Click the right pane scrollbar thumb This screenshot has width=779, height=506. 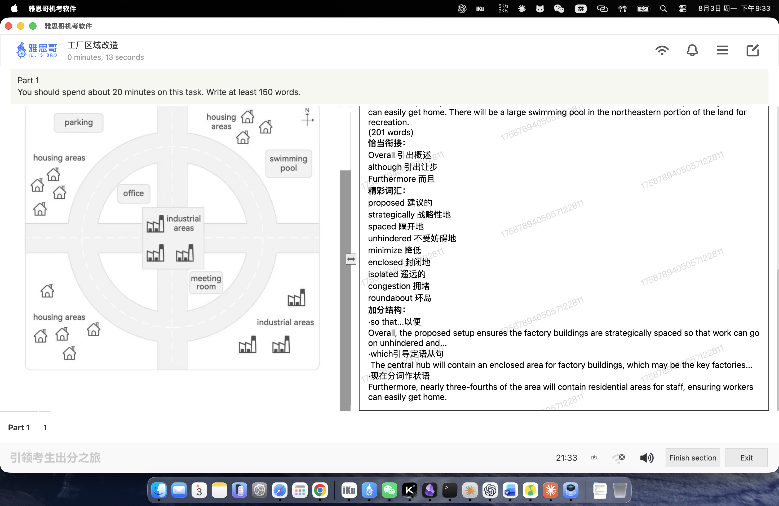pos(777,340)
